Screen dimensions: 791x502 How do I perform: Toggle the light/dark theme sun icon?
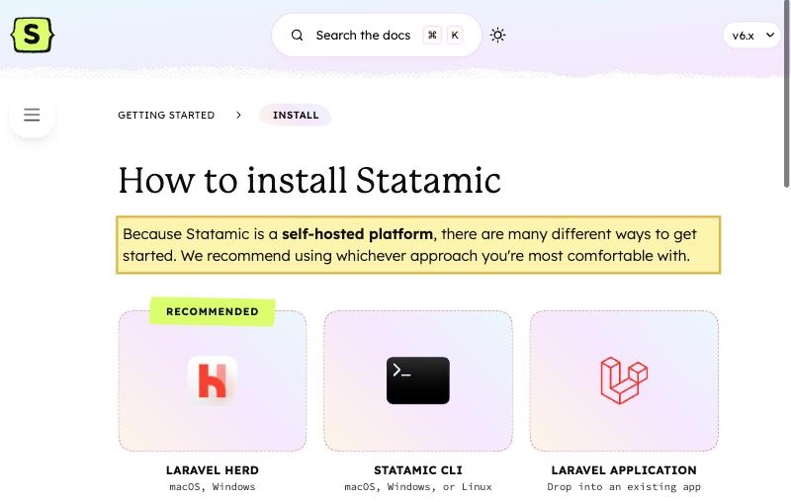tap(498, 35)
